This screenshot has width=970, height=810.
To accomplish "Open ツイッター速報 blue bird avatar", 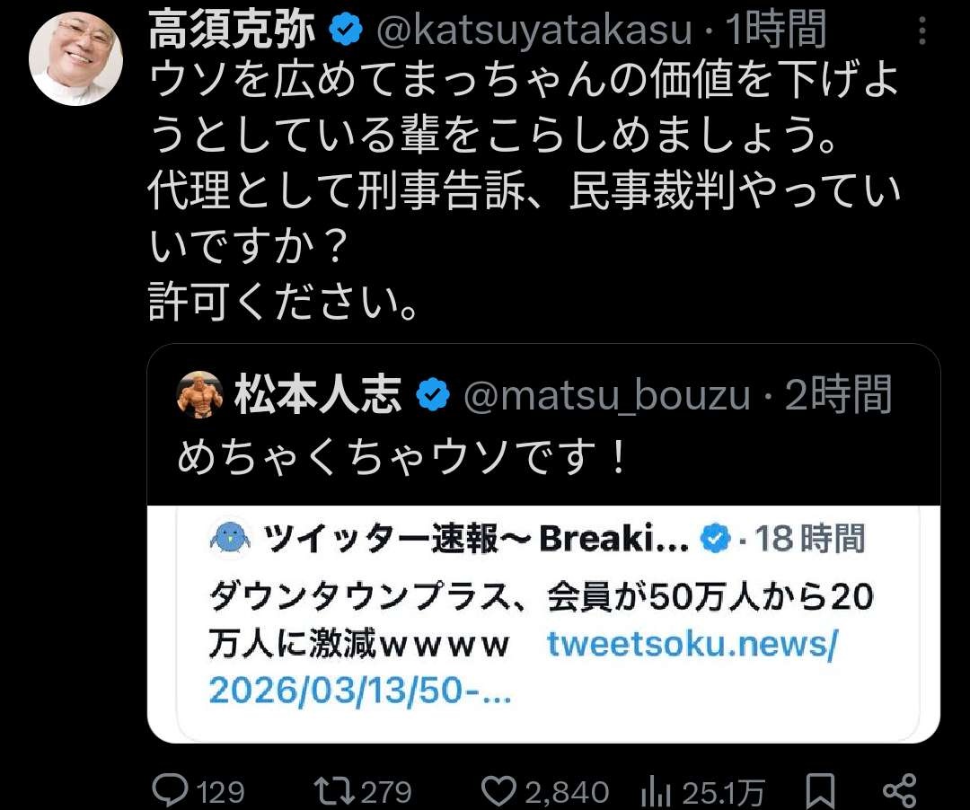I will pos(231,539).
